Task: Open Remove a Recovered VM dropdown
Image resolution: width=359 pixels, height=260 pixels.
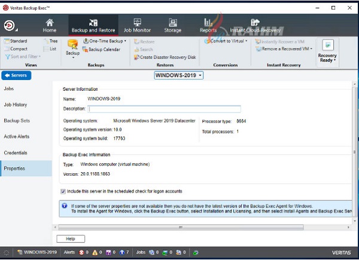Action: [x=284, y=48]
